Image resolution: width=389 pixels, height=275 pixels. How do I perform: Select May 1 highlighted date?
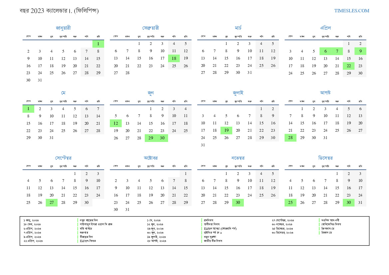click(x=28, y=109)
